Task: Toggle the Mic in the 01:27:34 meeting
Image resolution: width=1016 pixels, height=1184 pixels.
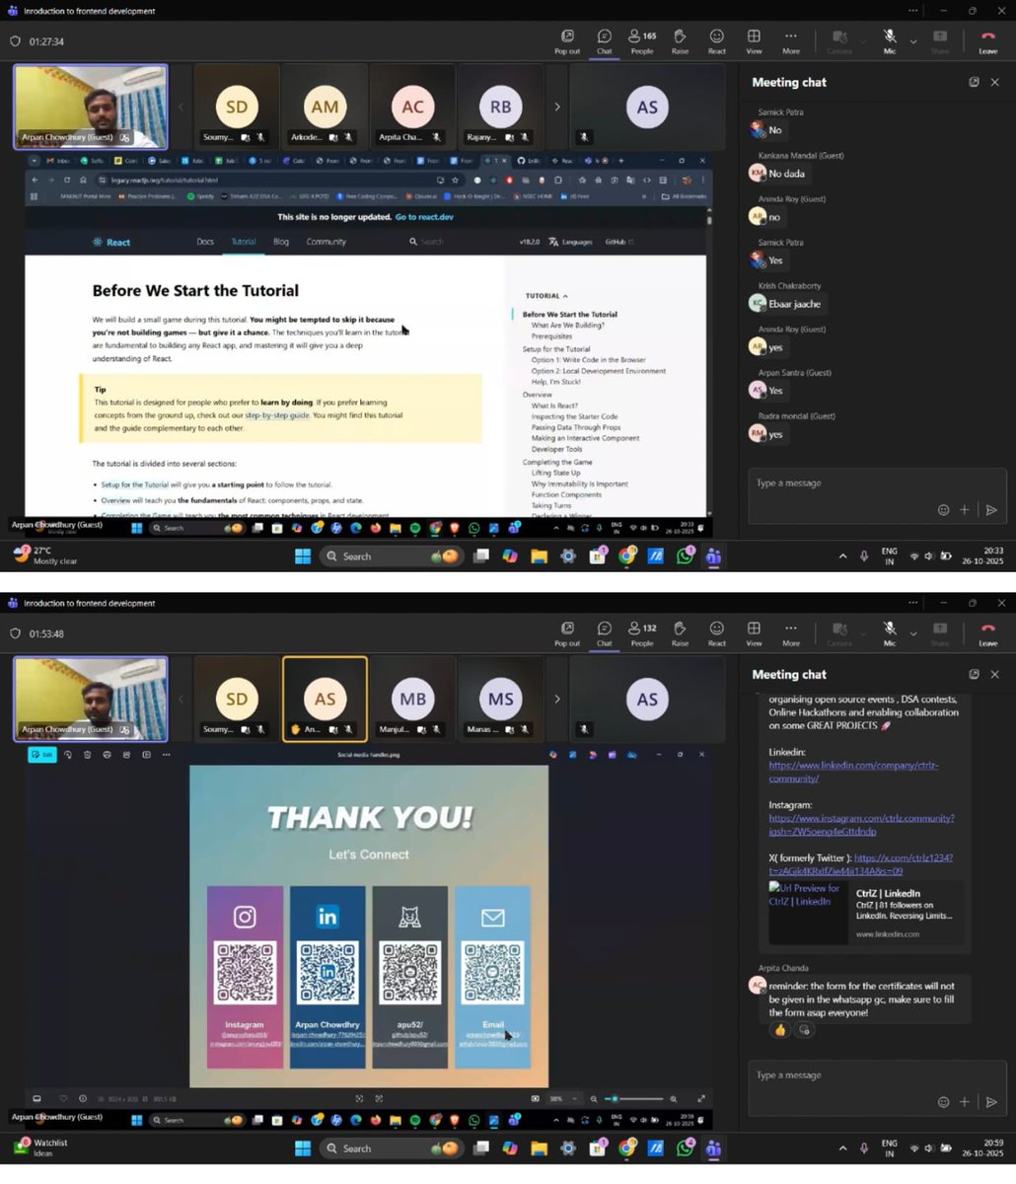Action: pos(890,41)
